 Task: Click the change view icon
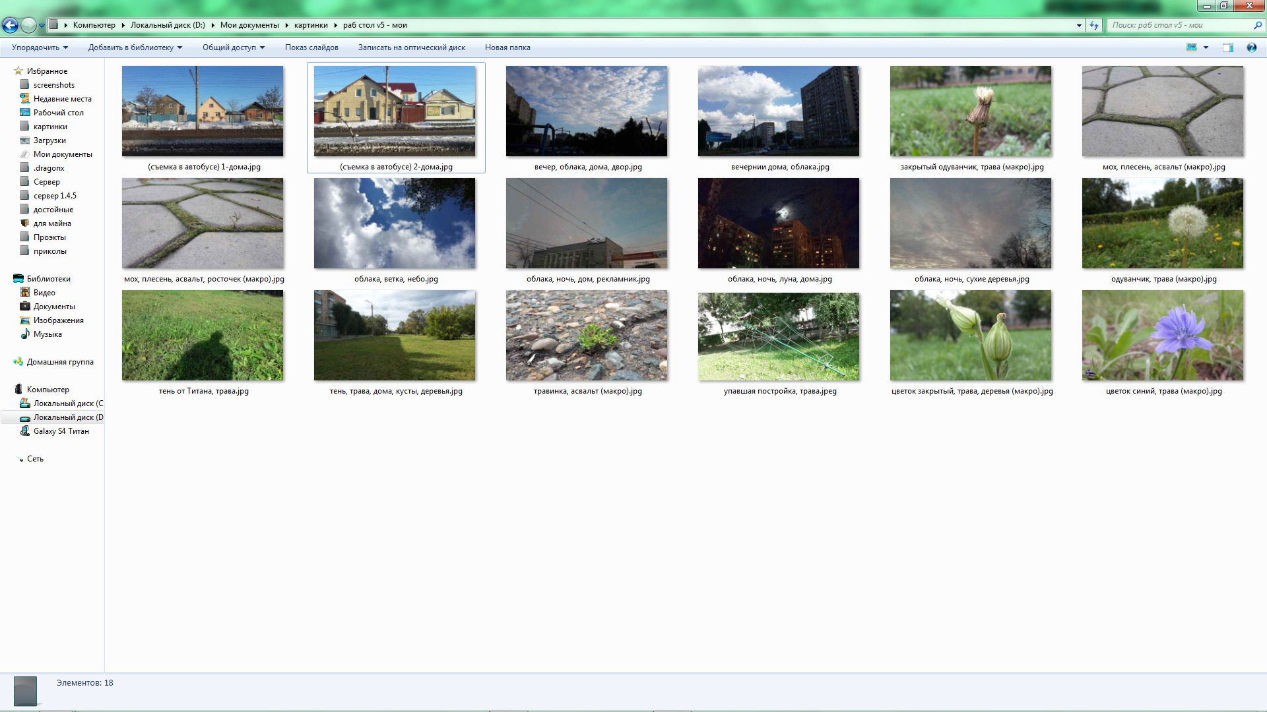click(1191, 47)
